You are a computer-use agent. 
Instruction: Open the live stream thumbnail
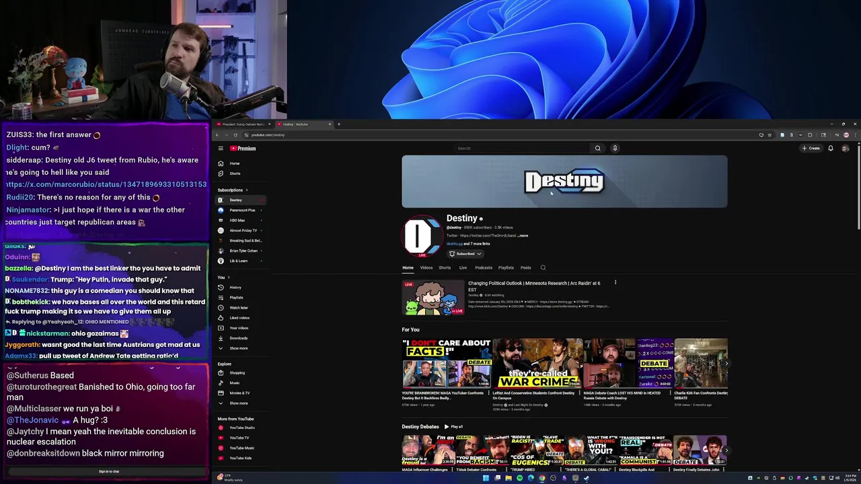[x=433, y=298]
